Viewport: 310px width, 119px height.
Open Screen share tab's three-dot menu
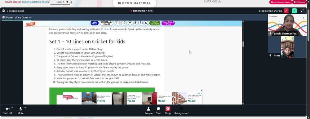tap(30, 17)
